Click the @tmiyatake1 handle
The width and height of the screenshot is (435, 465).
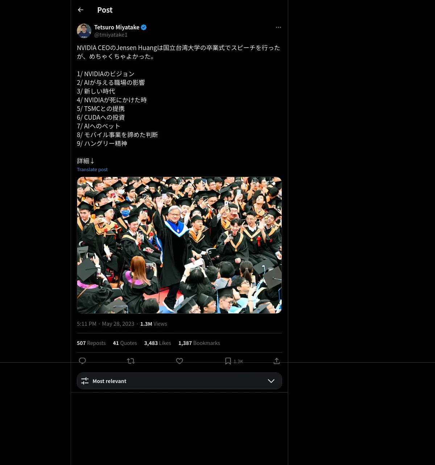111,35
